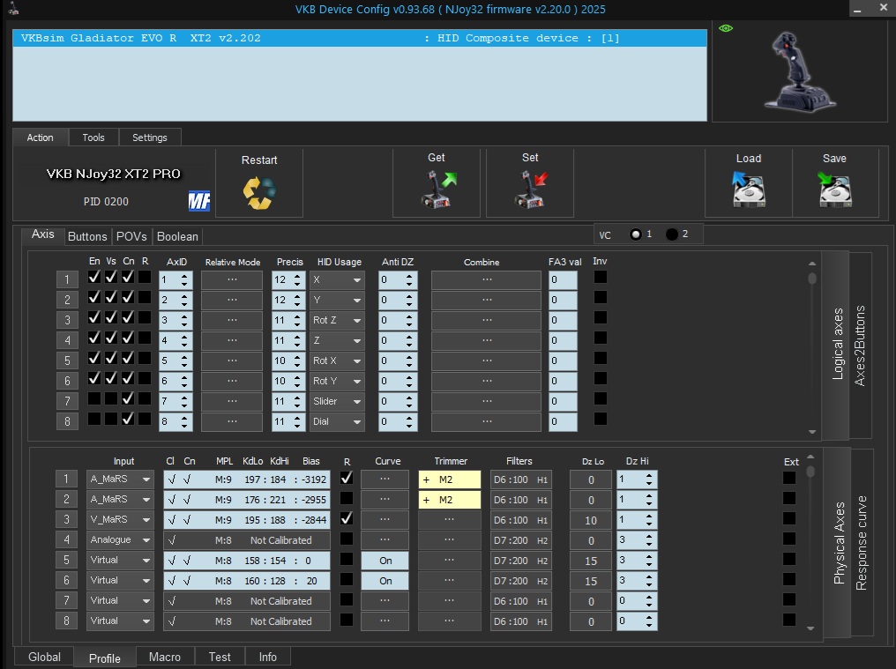This screenshot has height=669, width=896.
Task: Toggle Ext checkbox for physical axis 3
Action: pyautogui.click(x=789, y=519)
